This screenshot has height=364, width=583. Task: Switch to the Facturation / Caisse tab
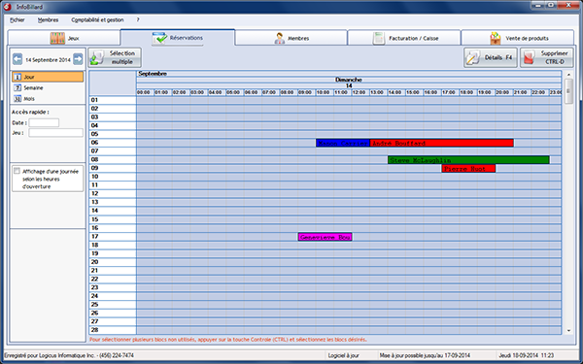pyautogui.click(x=404, y=38)
